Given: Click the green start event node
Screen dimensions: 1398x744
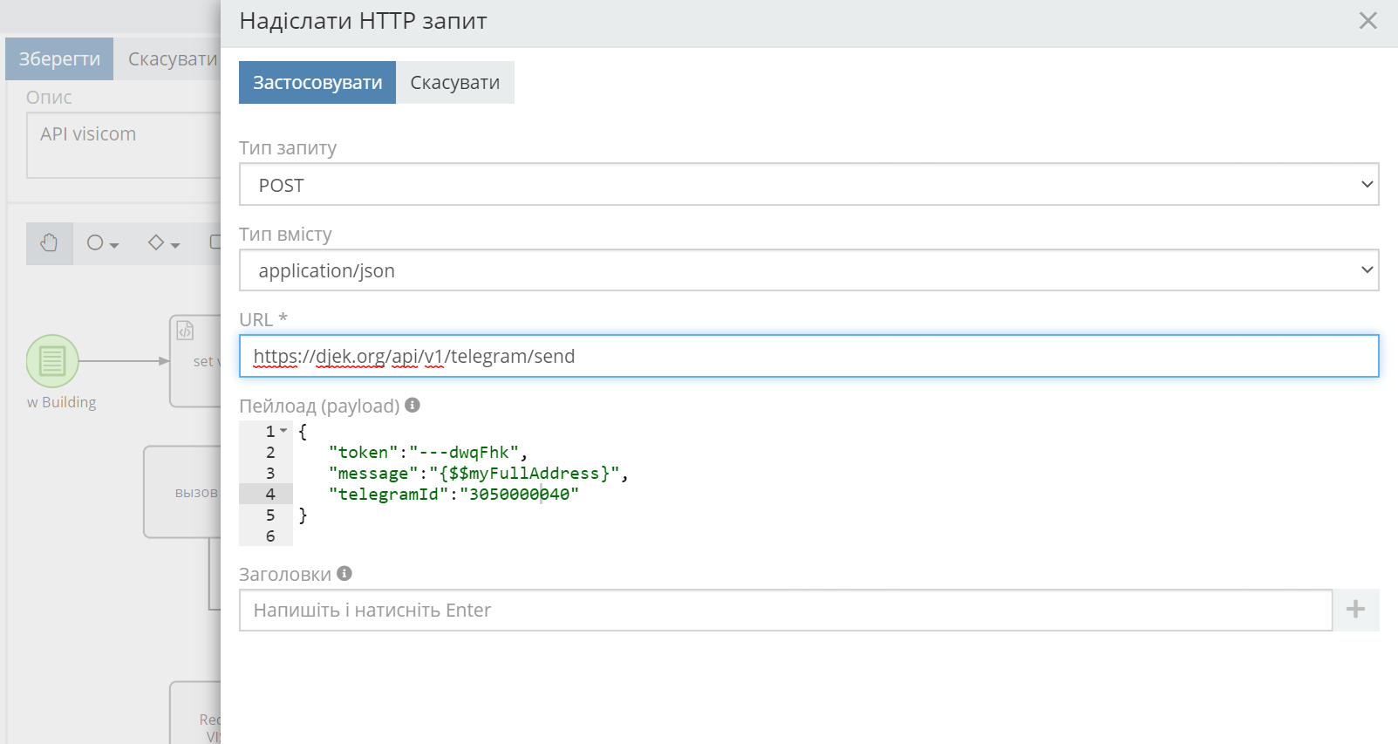Looking at the screenshot, I should 52,361.
